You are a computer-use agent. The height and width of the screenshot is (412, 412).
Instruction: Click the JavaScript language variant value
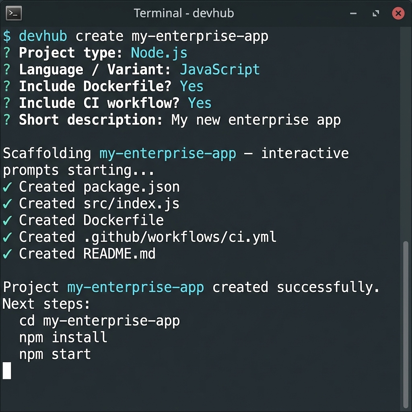(220, 69)
